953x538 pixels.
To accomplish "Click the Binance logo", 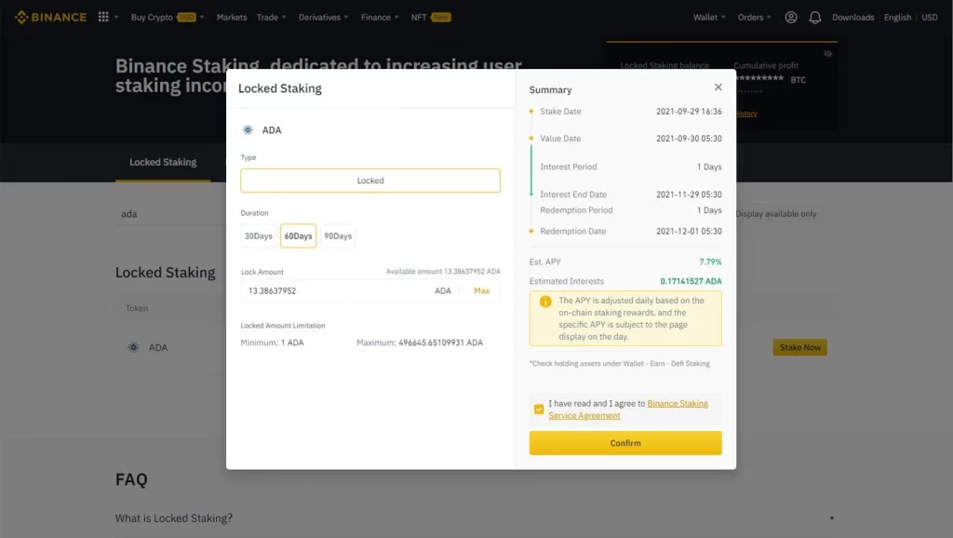I will [50, 17].
